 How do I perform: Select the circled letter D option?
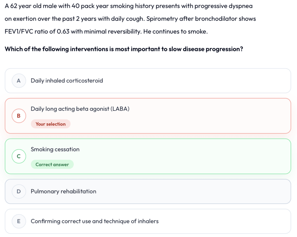[x=19, y=191]
